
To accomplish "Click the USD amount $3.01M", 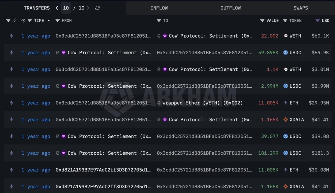I will coord(320,69).
